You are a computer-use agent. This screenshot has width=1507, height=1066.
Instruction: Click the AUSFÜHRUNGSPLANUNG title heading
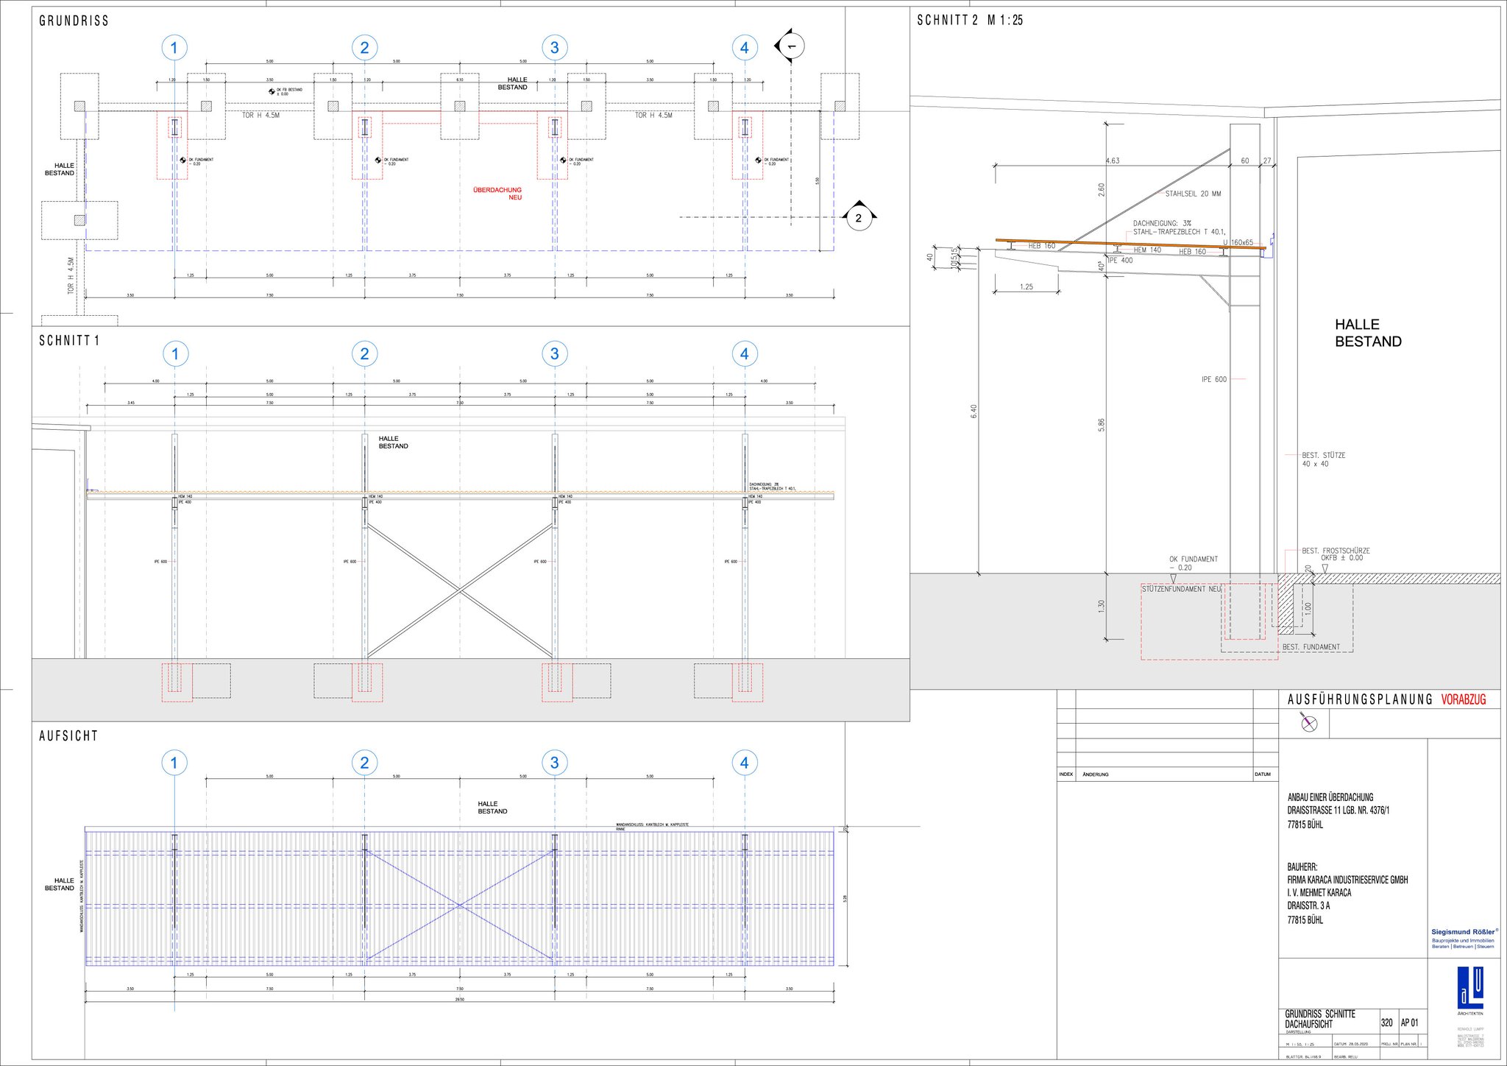[x=1360, y=699]
